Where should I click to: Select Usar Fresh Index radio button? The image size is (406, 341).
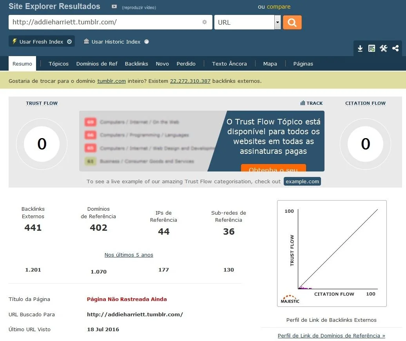pyautogui.click(x=69, y=42)
